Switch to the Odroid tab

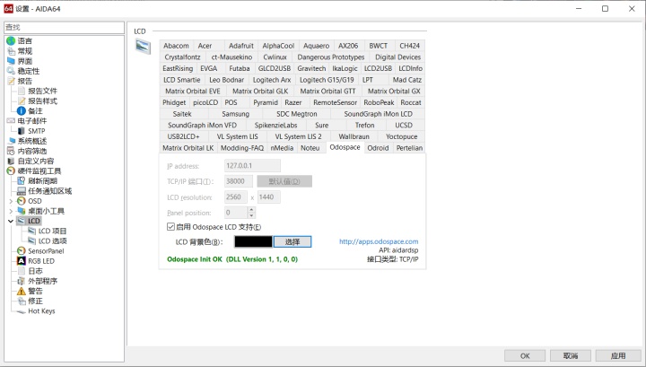378,148
